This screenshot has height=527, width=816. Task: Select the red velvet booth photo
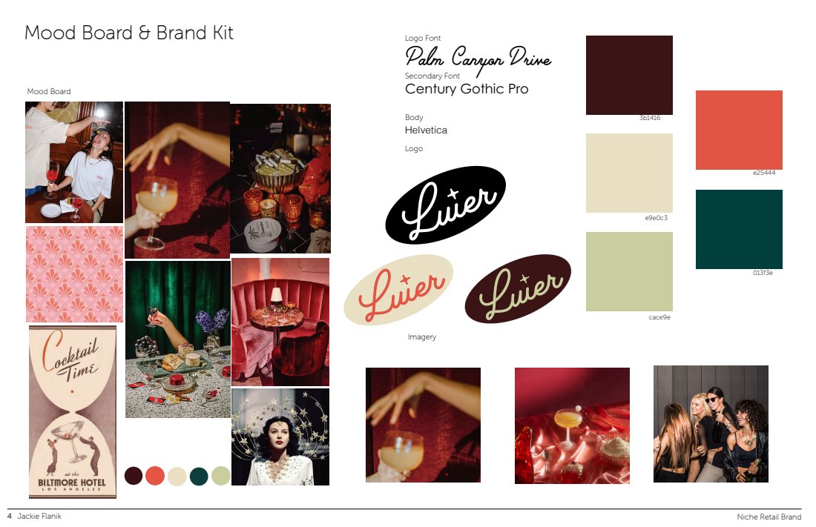[280, 322]
